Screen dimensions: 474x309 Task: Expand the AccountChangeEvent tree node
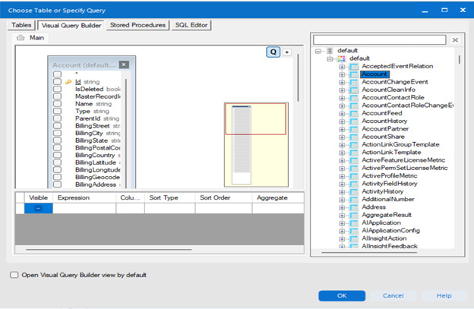(342, 81)
